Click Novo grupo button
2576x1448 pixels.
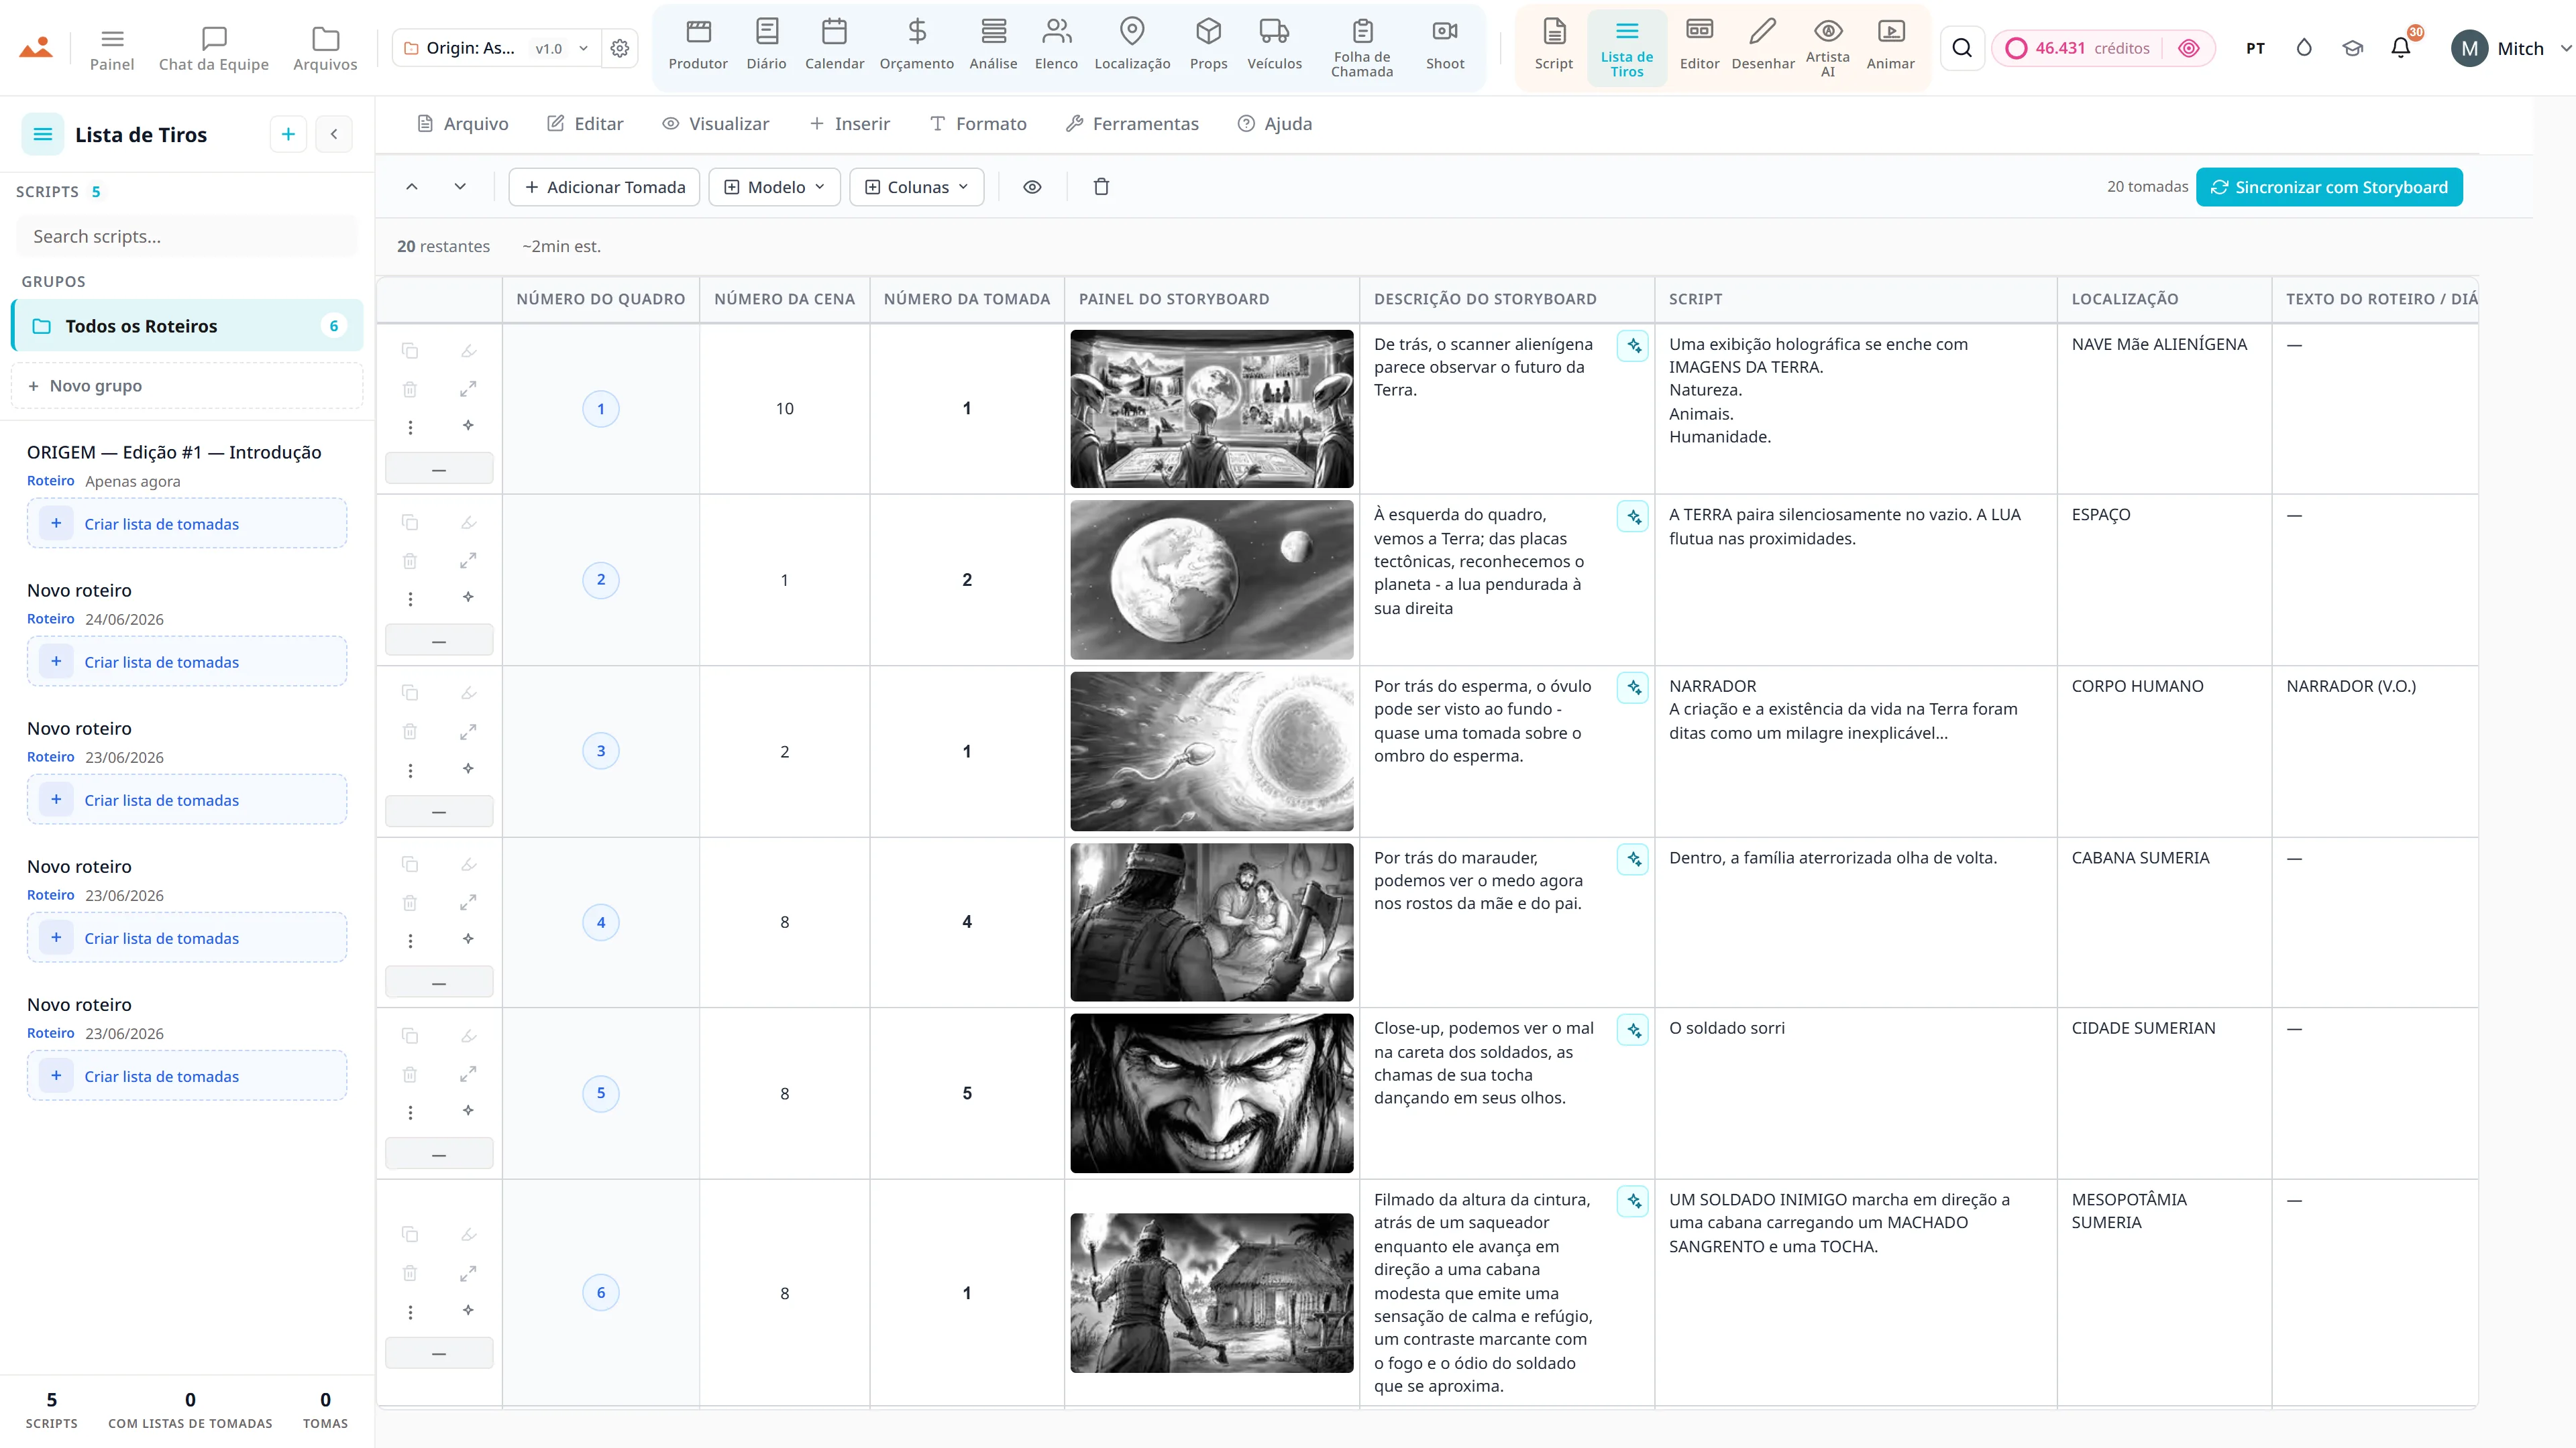click(x=187, y=385)
